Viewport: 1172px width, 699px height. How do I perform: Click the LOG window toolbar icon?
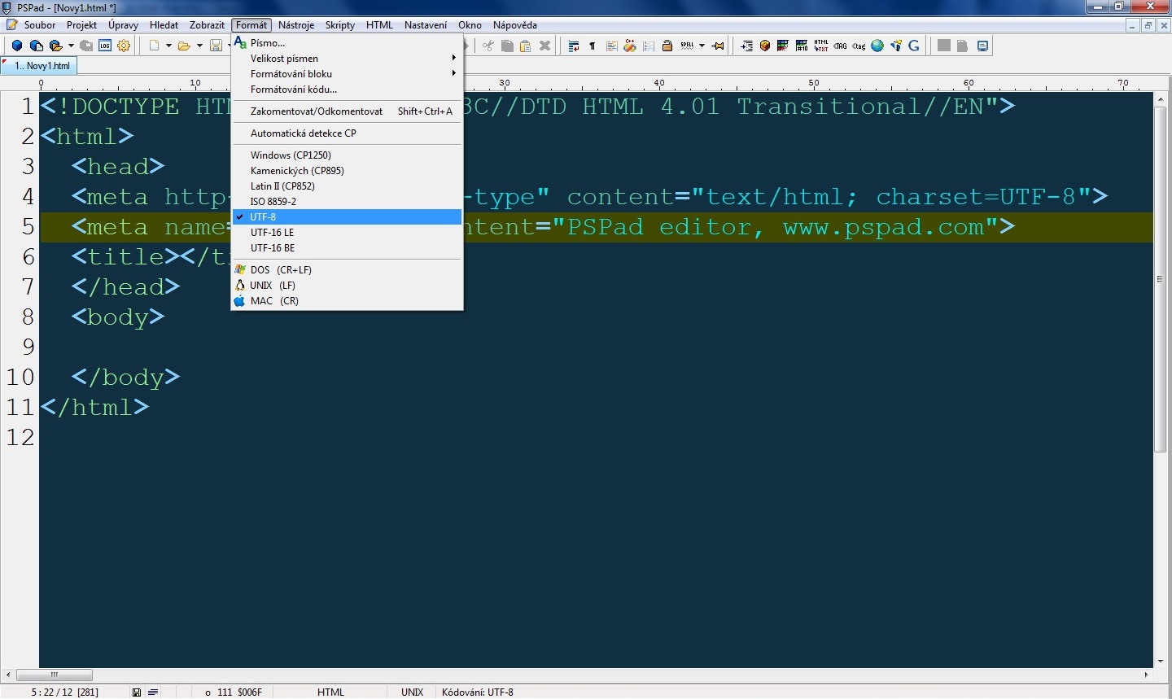click(x=105, y=46)
